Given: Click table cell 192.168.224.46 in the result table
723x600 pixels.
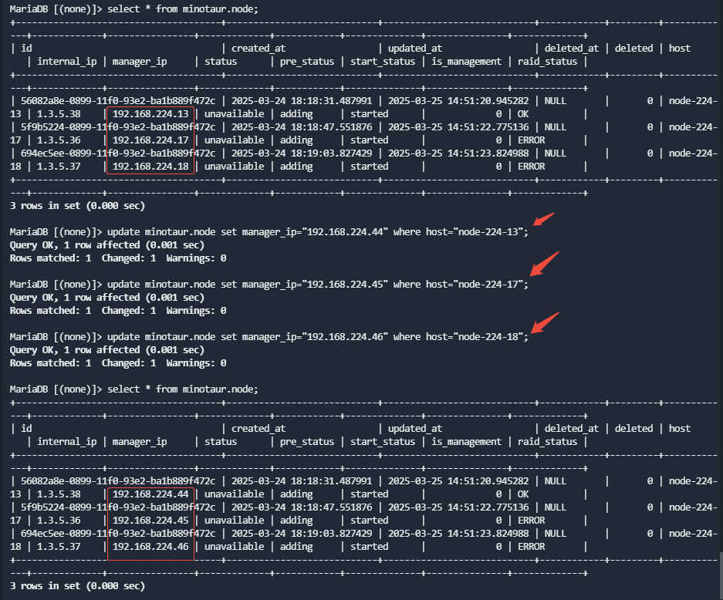Looking at the screenshot, I should click(x=150, y=547).
